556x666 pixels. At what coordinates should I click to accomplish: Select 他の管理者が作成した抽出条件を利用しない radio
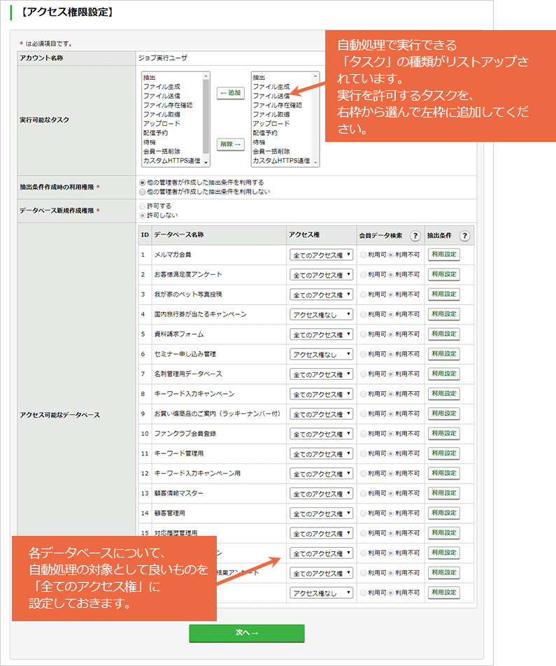click(x=142, y=192)
